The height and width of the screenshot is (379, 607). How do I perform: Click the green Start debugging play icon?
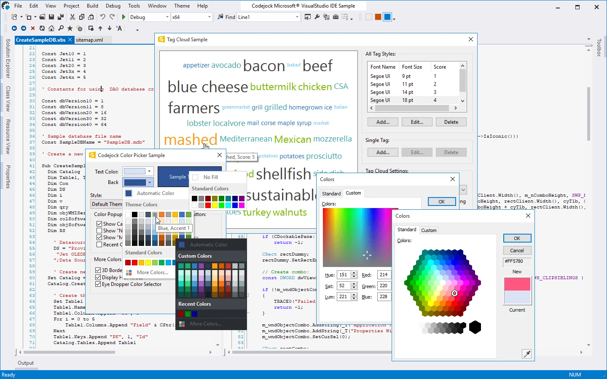coord(124,17)
